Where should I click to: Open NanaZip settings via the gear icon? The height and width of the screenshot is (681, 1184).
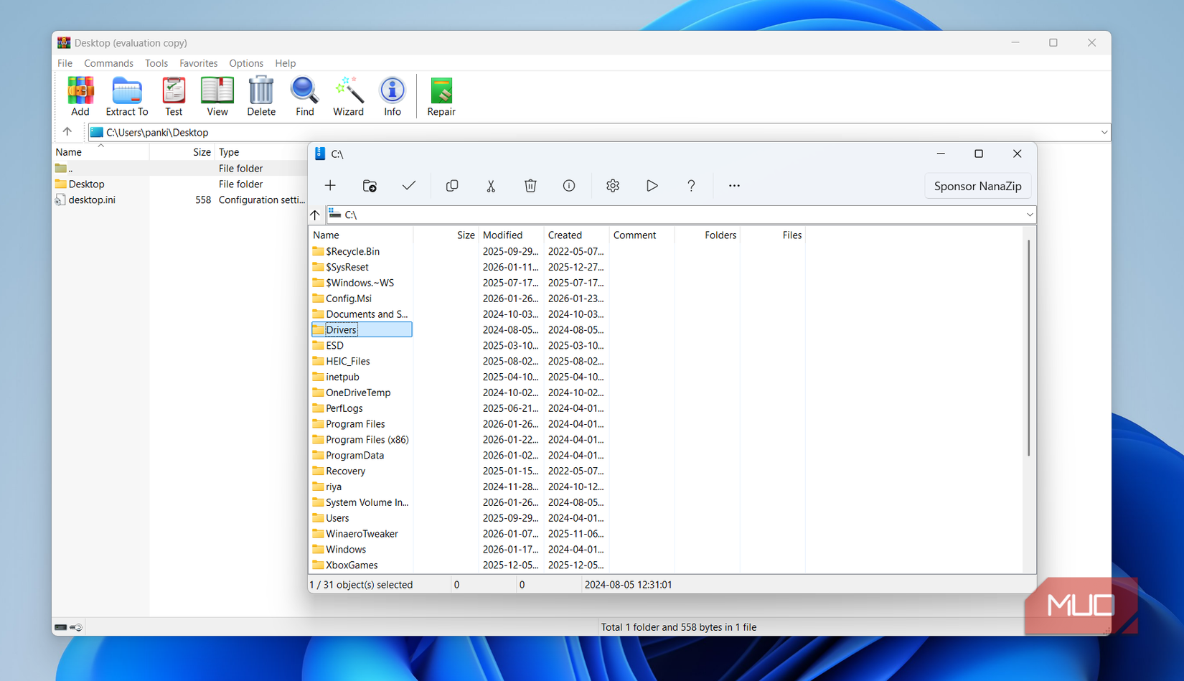click(613, 185)
